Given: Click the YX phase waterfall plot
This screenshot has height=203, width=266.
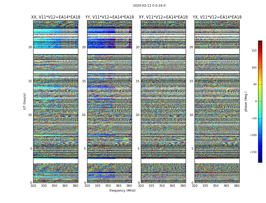Looking at the screenshot, I should (217, 101).
